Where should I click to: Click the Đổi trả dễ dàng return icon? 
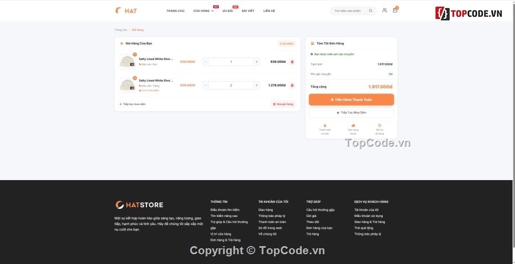[379, 126]
